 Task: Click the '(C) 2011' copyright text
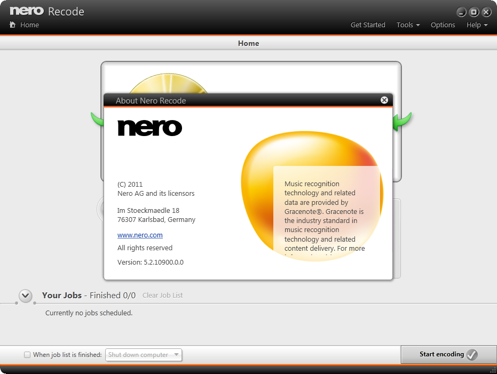coord(130,184)
